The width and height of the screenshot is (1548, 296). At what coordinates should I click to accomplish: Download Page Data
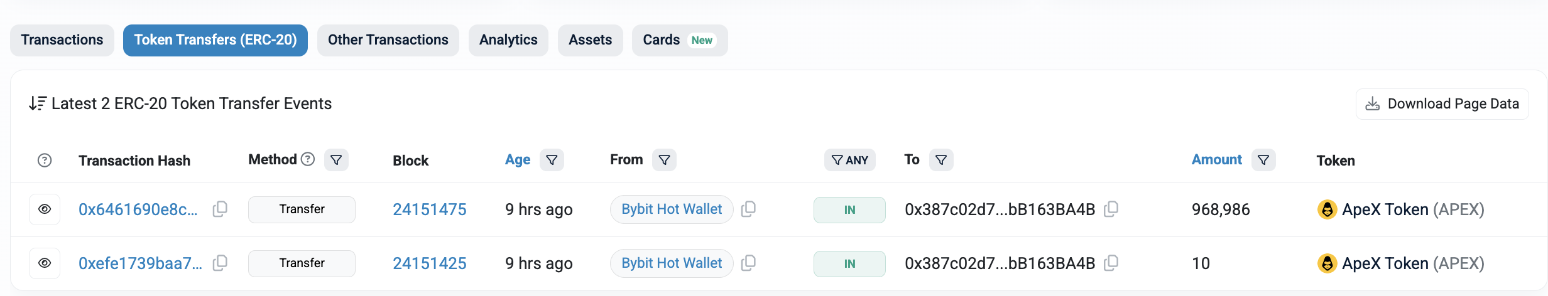pos(1442,104)
